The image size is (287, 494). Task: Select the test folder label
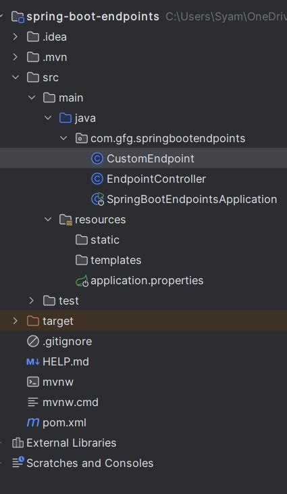coord(68,300)
